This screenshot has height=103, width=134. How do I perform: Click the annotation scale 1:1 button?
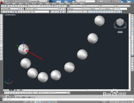click(x=112, y=102)
